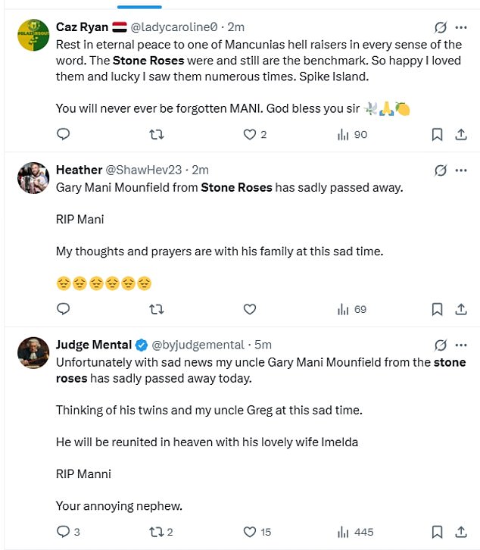480x550 pixels.
Task: Bookmark Heather's post
Action: point(437,308)
